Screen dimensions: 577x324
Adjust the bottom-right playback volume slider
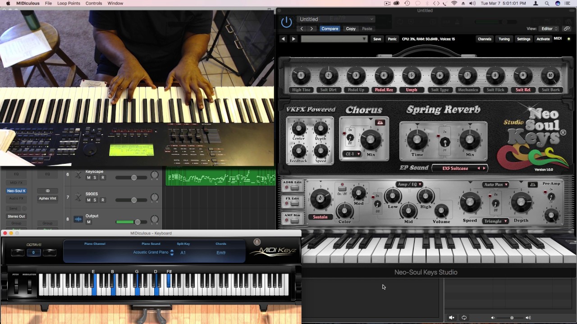[x=510, y=318]
